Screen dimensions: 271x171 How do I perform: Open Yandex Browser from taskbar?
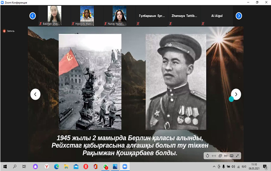[x=47, y=166]
